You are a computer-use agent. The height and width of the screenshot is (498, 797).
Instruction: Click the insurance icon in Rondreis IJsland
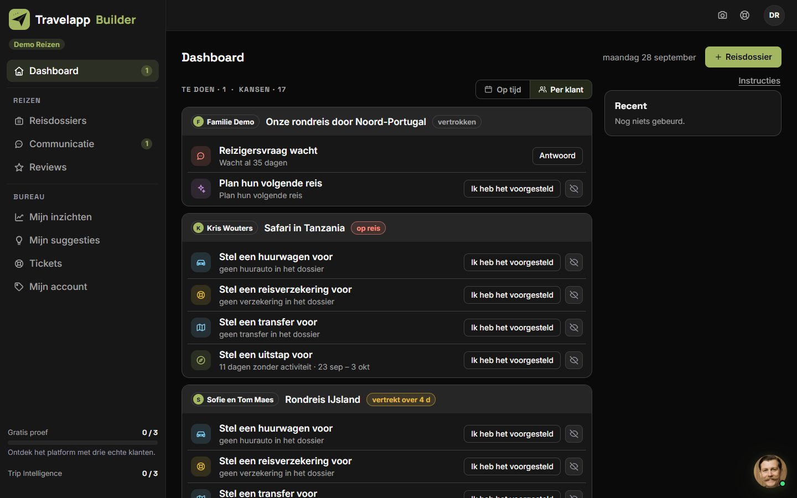201,466
